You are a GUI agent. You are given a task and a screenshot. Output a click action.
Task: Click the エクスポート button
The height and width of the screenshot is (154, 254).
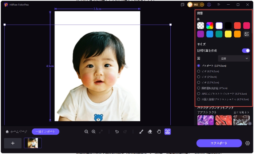[219, 143]
